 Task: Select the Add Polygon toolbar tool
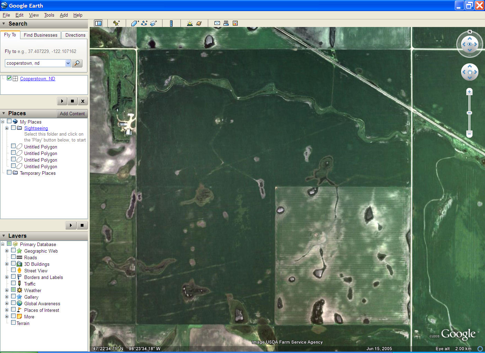[x=135, y=23]
